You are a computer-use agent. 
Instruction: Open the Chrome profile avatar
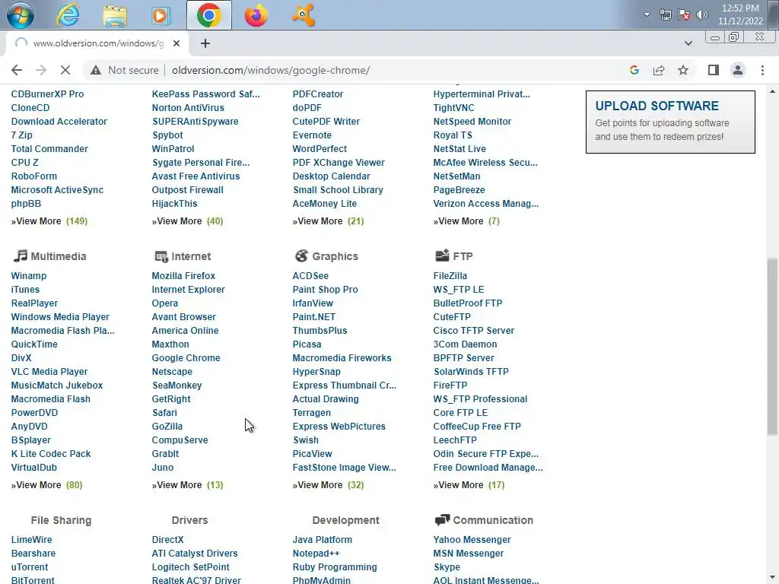click(738, 70)
